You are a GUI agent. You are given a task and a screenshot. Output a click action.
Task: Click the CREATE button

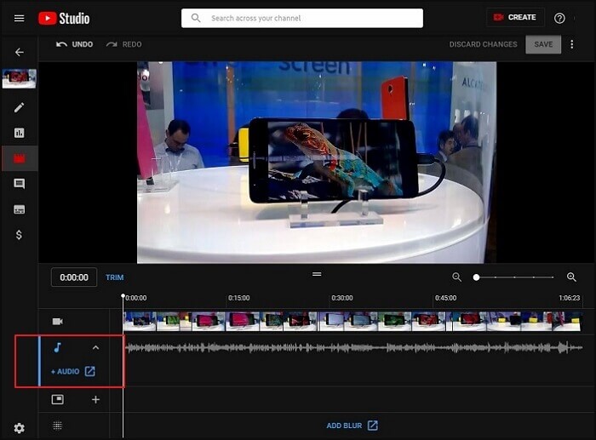pyautogui.click(x=515, y=18)
